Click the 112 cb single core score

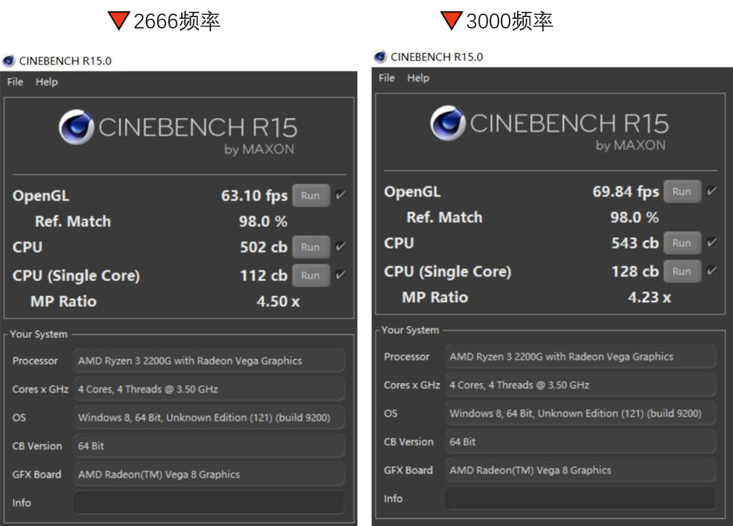click(x=263, y=276)
